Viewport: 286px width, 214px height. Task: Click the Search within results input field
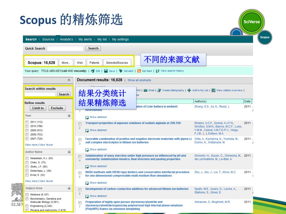coord(40,94)
